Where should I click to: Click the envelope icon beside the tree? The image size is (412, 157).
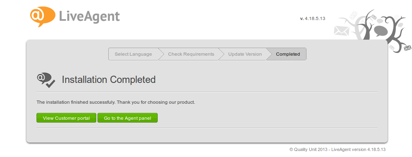coord(341,30)
